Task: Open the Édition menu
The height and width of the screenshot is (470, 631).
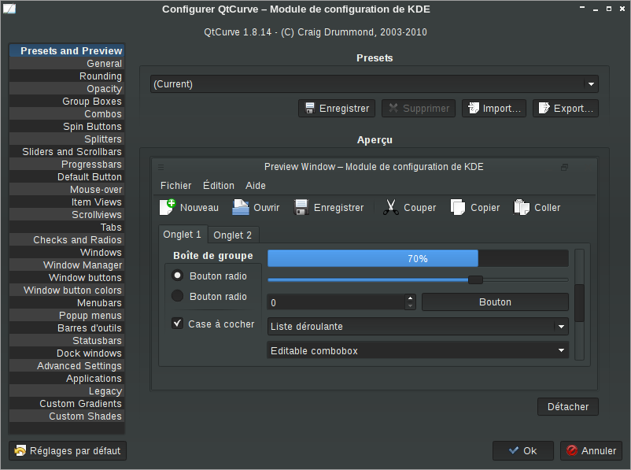Action: click(219, 186)
